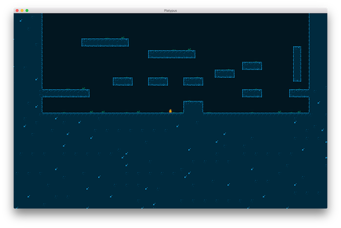Click the raised block on the floor

point(193,107)
